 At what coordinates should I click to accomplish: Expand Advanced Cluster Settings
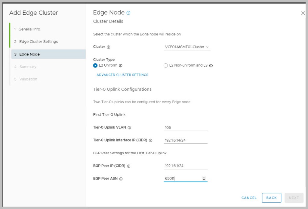click(x=122, y=75)
